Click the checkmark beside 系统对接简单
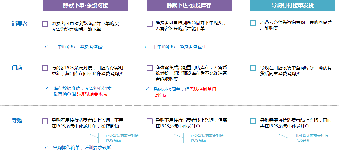The image size is (339, 153). tap(147, 89)
